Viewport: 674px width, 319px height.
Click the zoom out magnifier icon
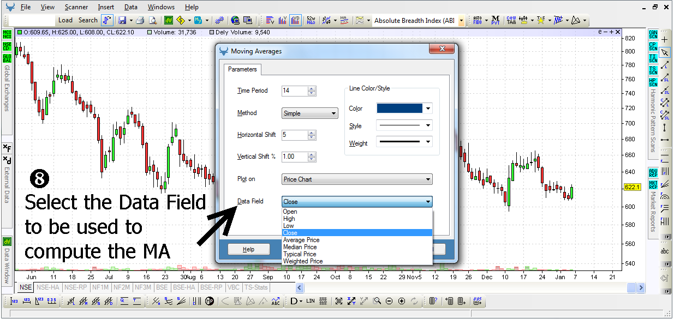(x=389, y=301)
